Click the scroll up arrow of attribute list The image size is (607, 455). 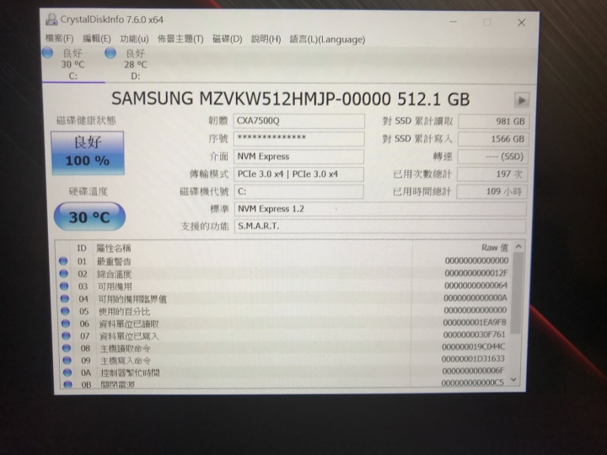[518, 246]
